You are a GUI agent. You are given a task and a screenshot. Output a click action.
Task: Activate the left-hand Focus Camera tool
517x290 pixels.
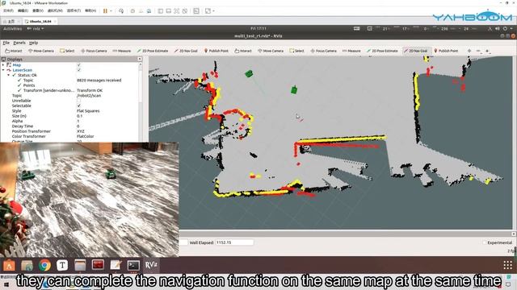tap(94, 51)
